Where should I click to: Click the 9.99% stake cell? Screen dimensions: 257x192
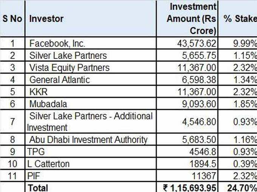(x=238, y=43)
